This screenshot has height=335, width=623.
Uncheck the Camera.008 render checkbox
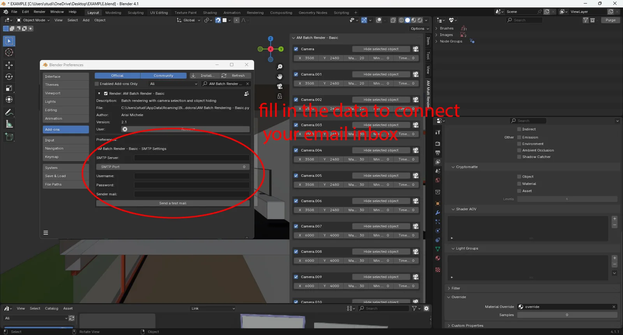tap(296, 252)
